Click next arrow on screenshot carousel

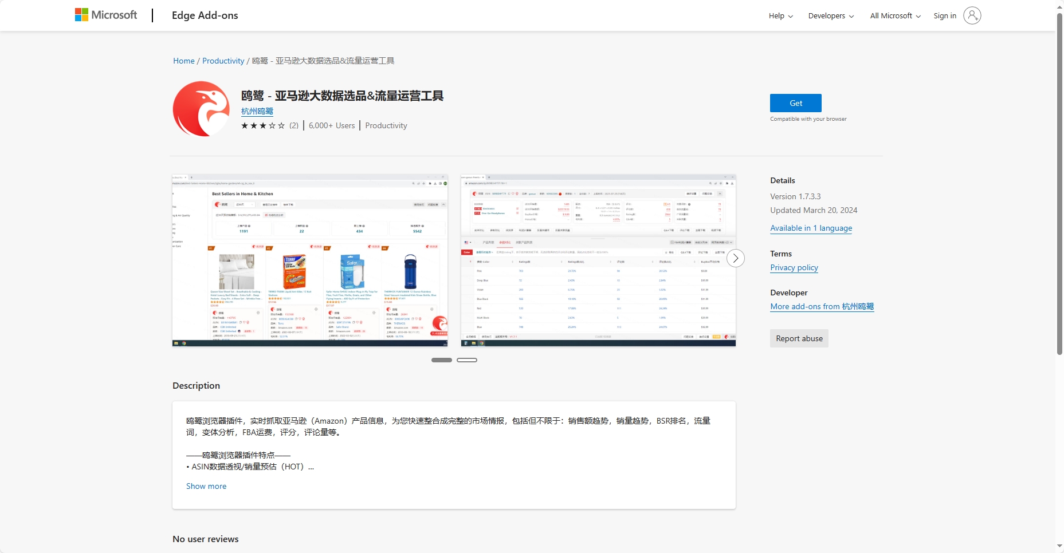point(736,258)
